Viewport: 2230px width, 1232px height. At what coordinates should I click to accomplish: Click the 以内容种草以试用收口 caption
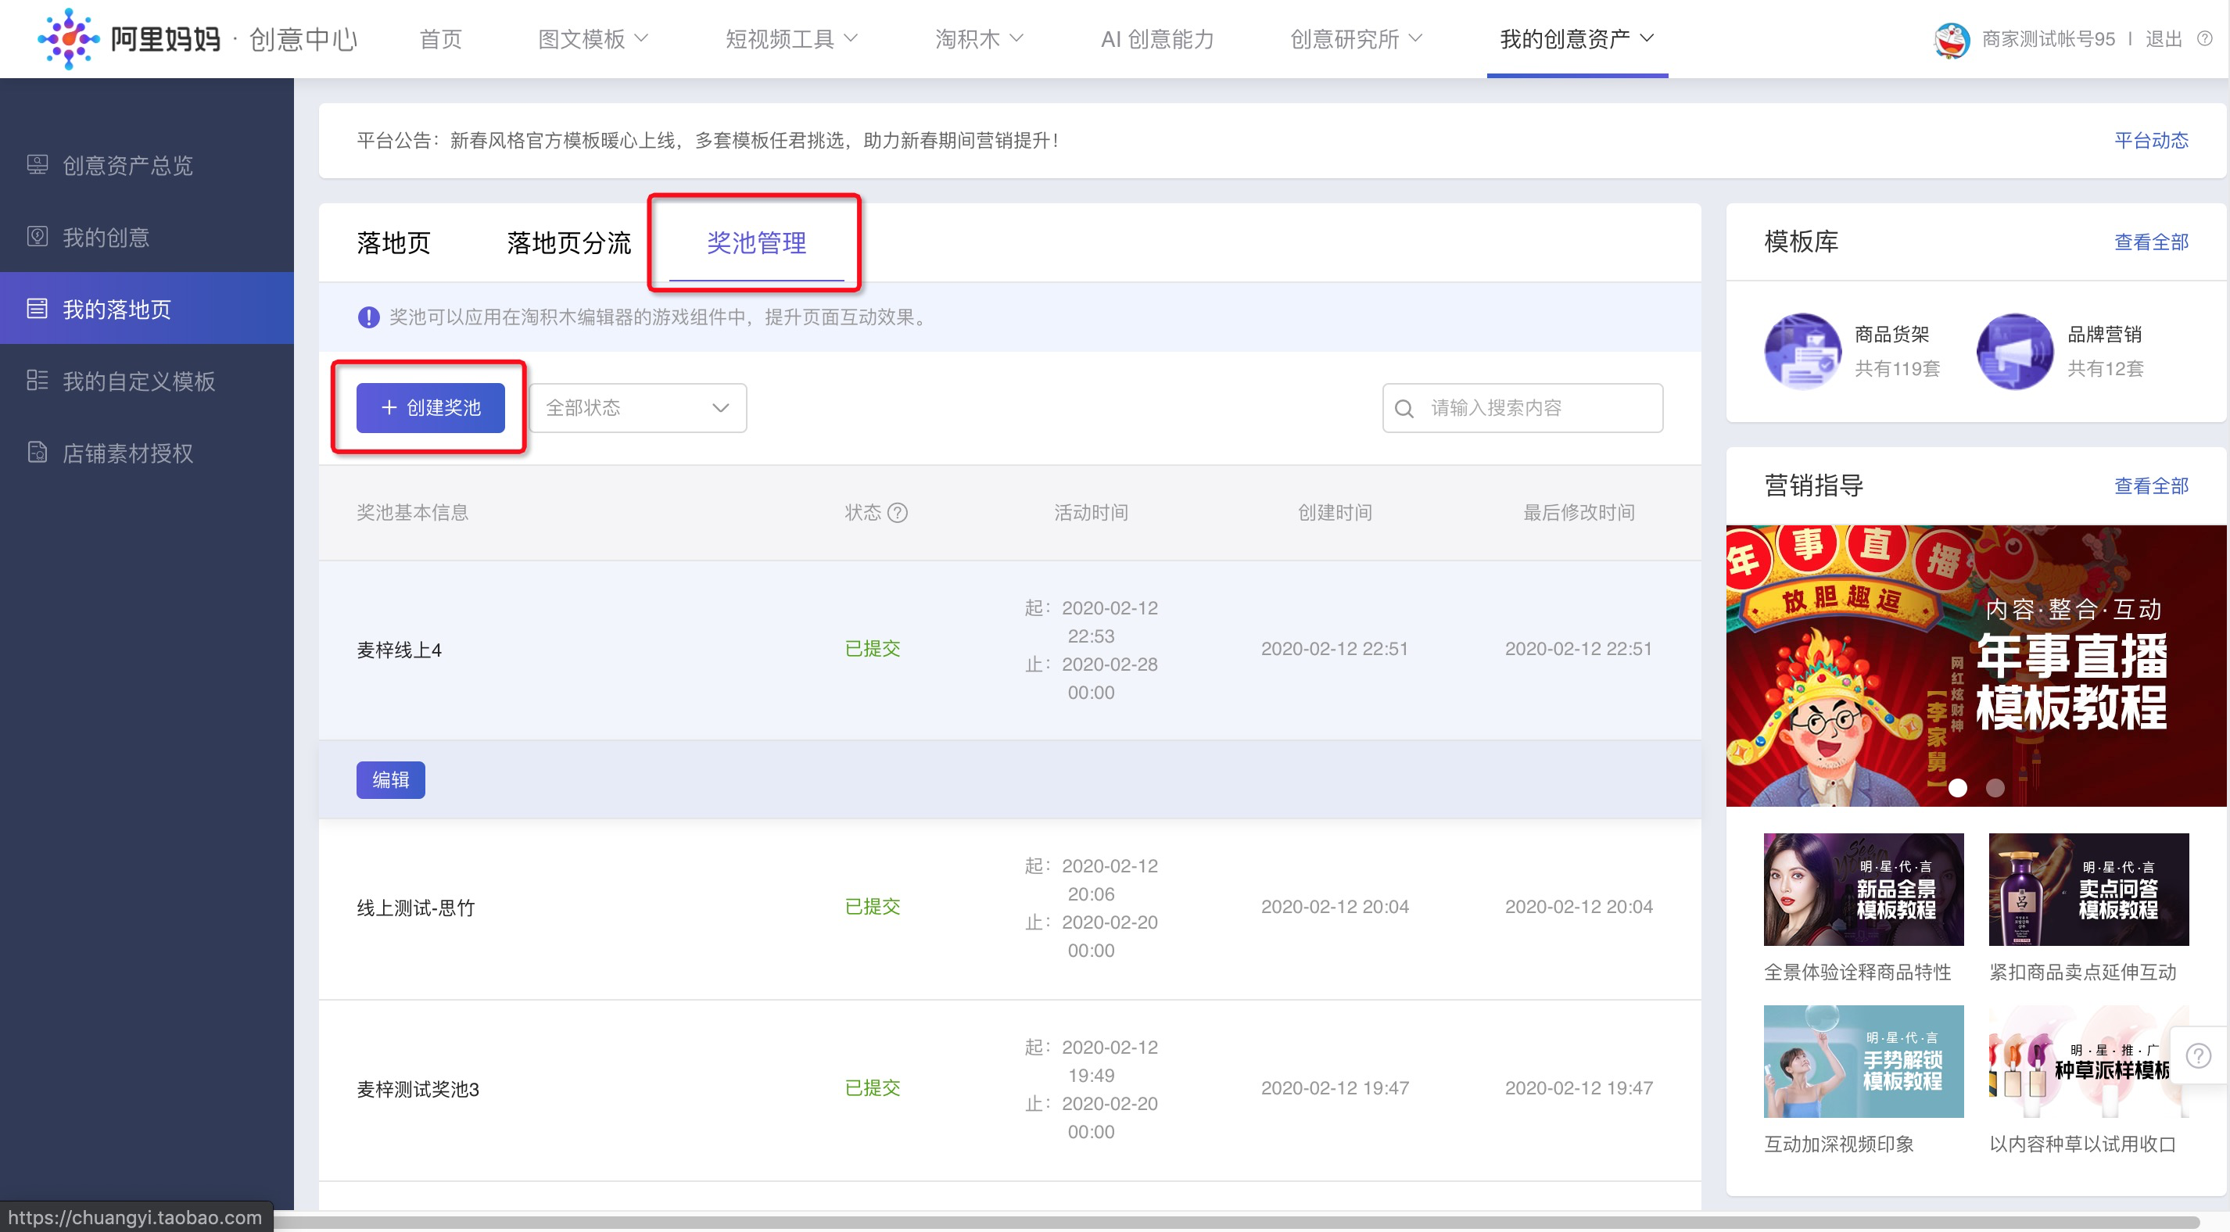coord(2083,1144)
